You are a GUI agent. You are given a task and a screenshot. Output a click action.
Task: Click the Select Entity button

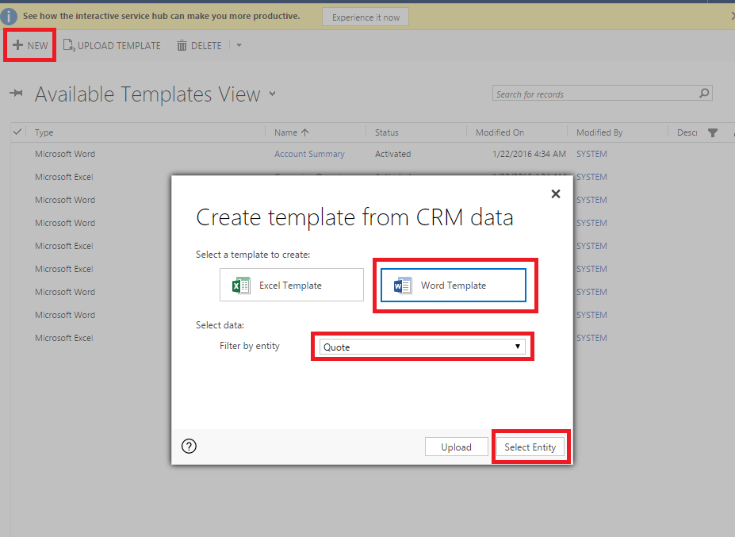point(530,446)
